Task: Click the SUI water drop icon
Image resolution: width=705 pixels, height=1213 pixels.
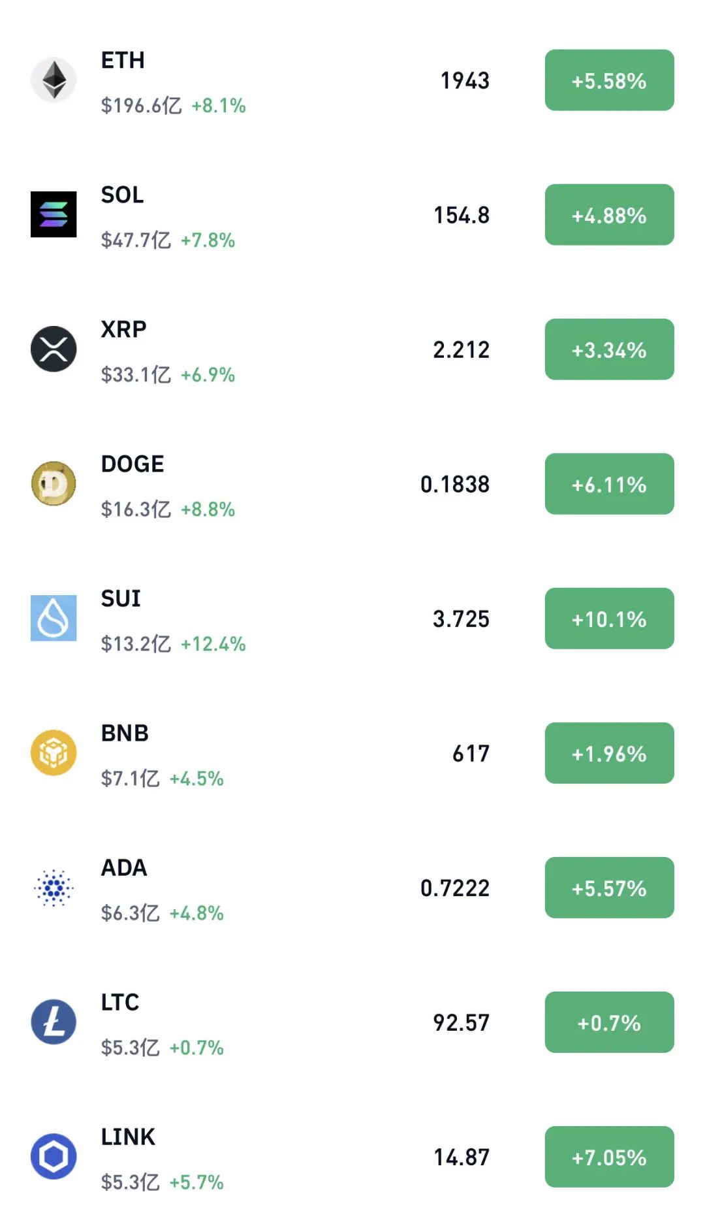Action: [54, 618]
